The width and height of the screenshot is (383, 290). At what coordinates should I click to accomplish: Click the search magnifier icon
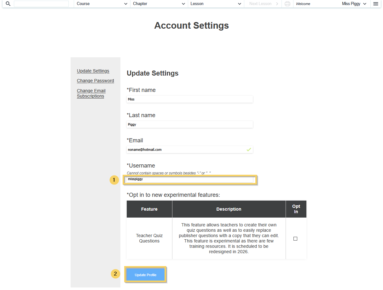tap(8, 4)
